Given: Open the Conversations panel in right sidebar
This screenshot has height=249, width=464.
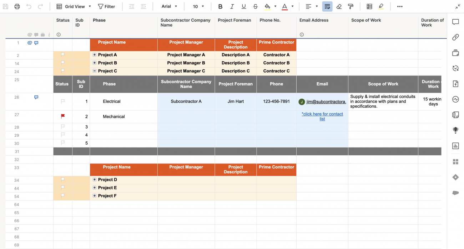Looking at the screenshot, I should point(455,22).
